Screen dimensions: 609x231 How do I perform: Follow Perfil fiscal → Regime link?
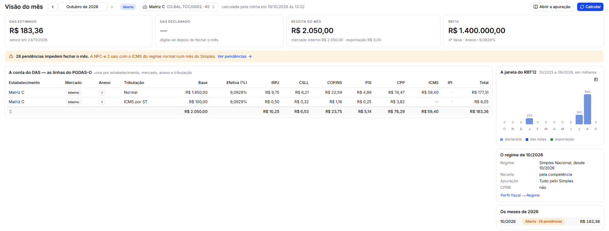(520, 195)
